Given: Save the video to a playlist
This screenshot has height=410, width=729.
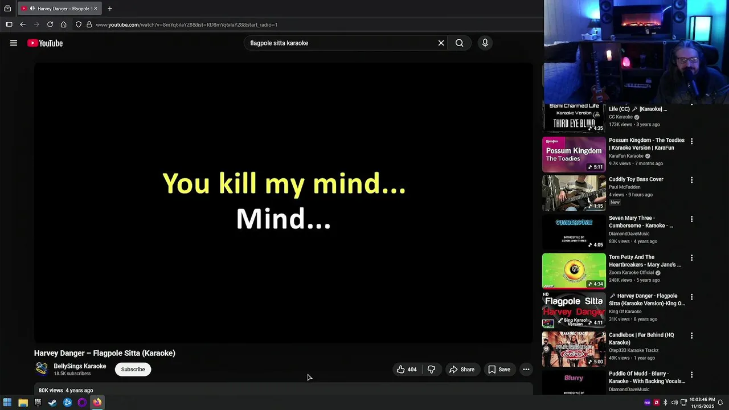Looking at the screenshot, I should (499, 370).
